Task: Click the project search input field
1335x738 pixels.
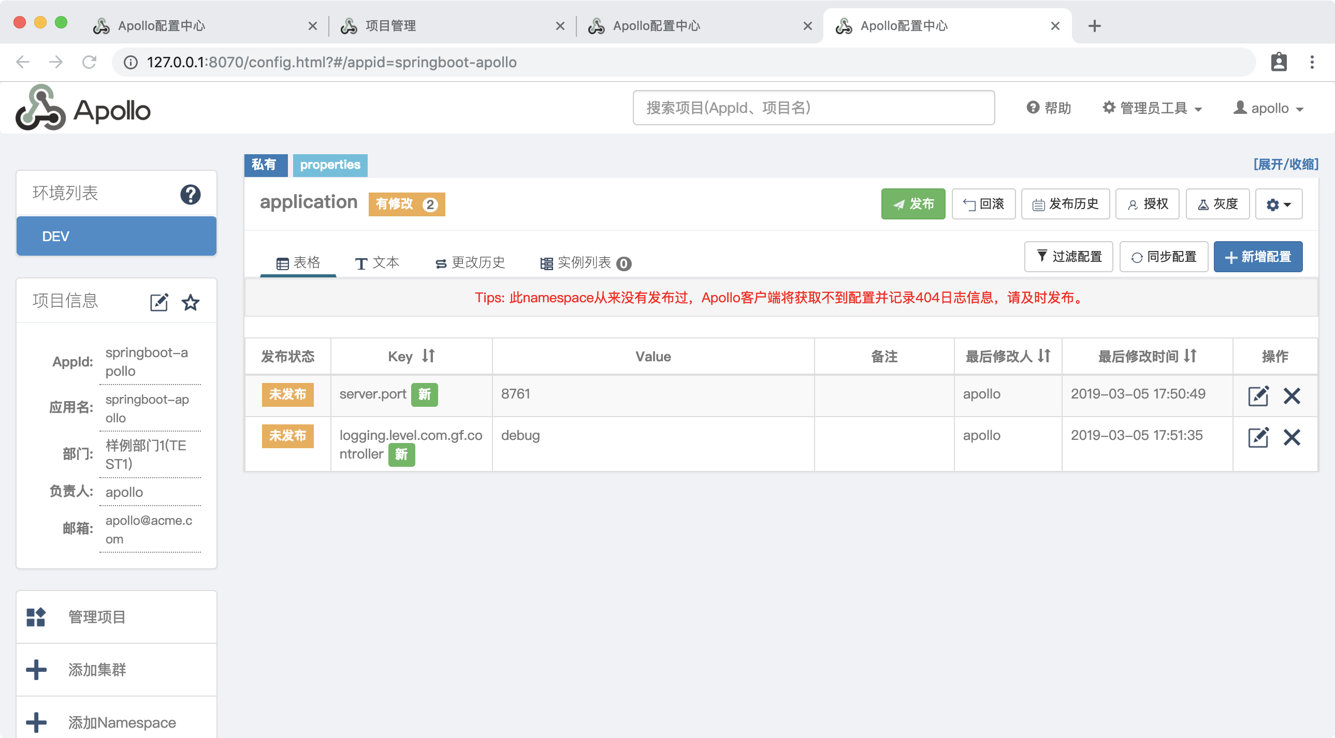Action: click(813, 108)
